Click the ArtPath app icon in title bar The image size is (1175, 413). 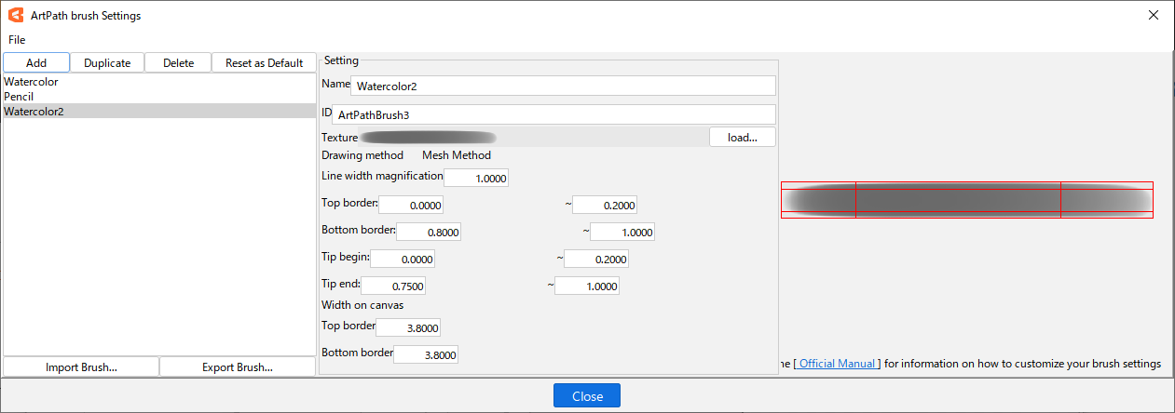[16, 16]
